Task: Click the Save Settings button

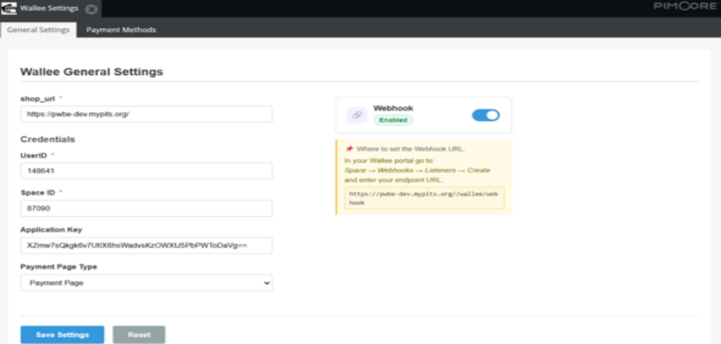Action: pyautogui.click(x=62, y=335)
